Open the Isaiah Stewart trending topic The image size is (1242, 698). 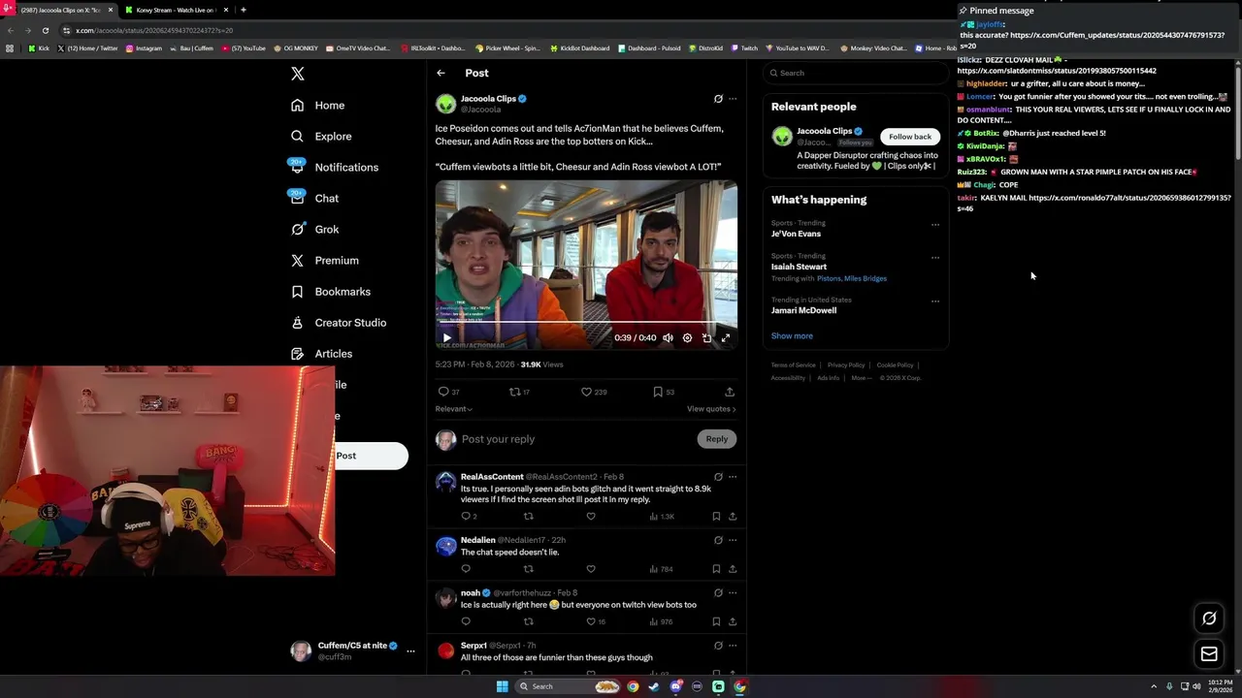pos(799,267)
